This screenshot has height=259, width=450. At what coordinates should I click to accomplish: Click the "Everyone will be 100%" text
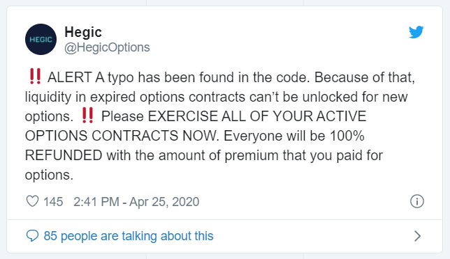click(x=294, y=136)
